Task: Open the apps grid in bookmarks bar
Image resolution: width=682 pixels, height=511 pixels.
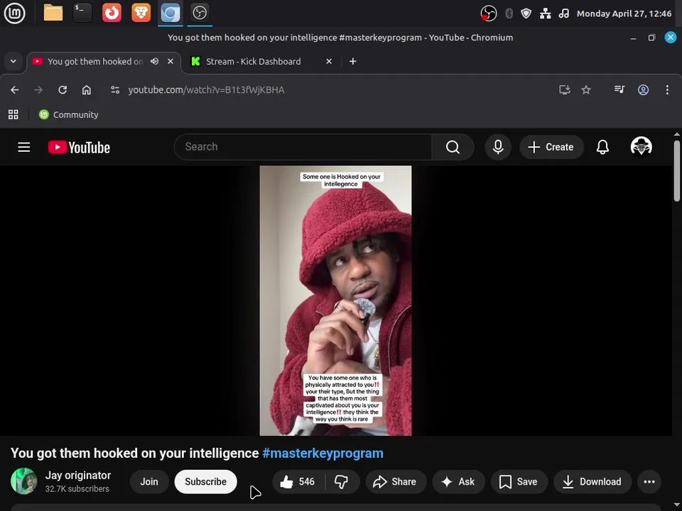Action: click(x=13, y=115)
